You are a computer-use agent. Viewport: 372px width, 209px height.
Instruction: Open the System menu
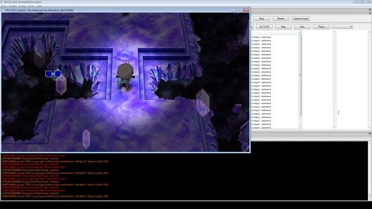click(13, 6)
